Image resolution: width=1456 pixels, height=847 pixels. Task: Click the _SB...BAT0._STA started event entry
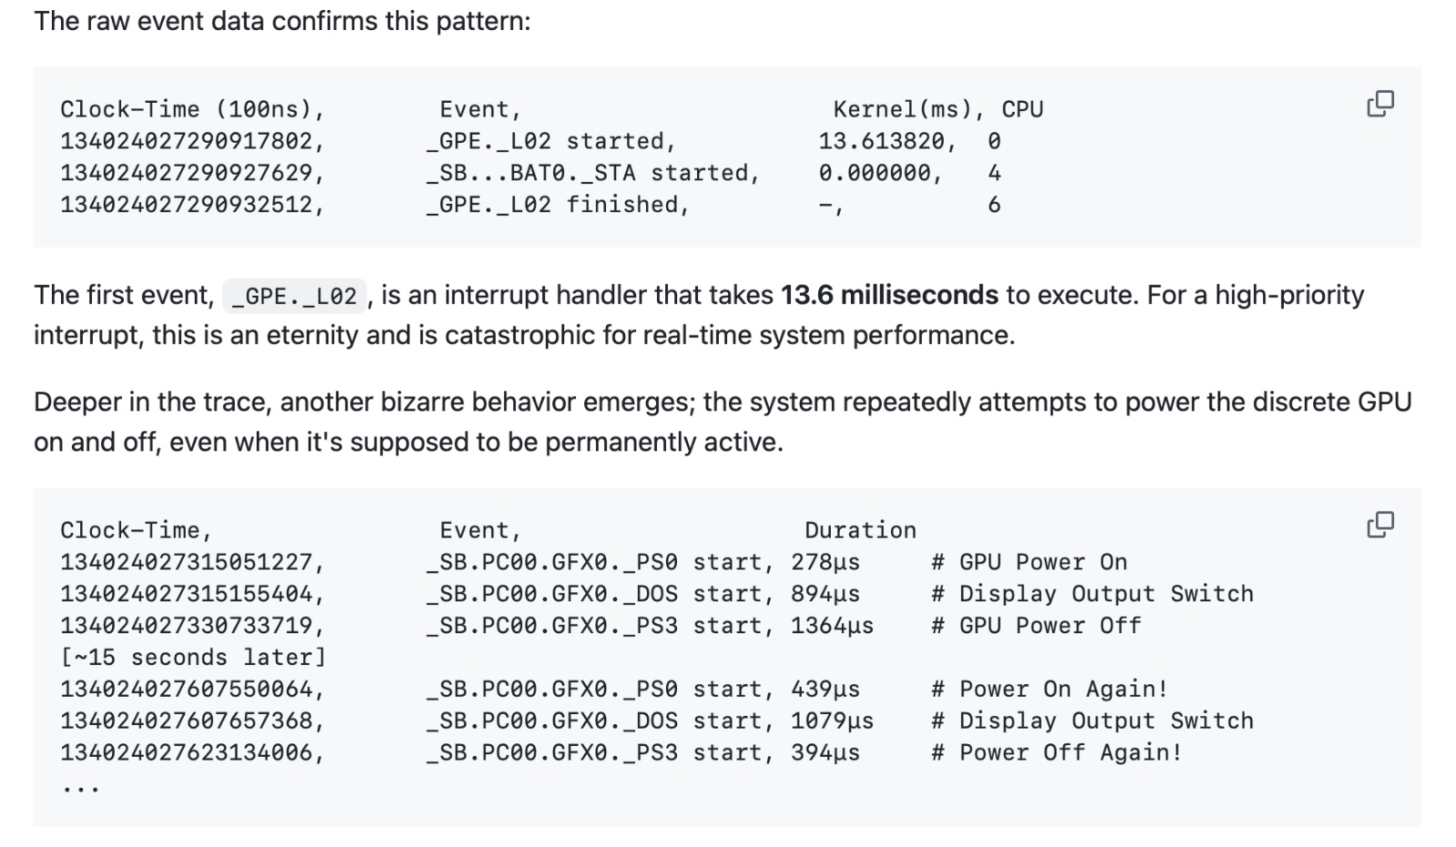(591, 173)
